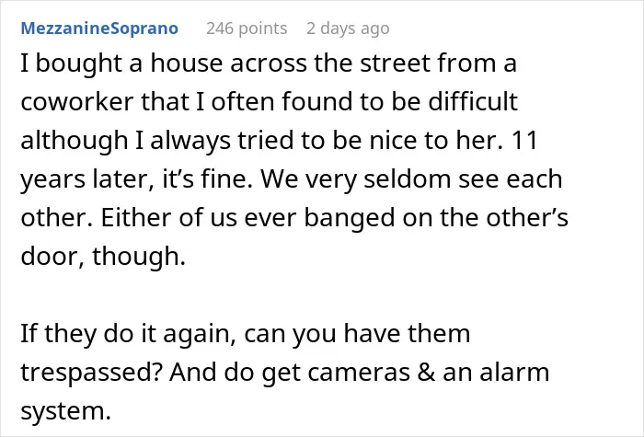Click the text "door, though."
Screen dimensions: 644x437
(103, 257)
